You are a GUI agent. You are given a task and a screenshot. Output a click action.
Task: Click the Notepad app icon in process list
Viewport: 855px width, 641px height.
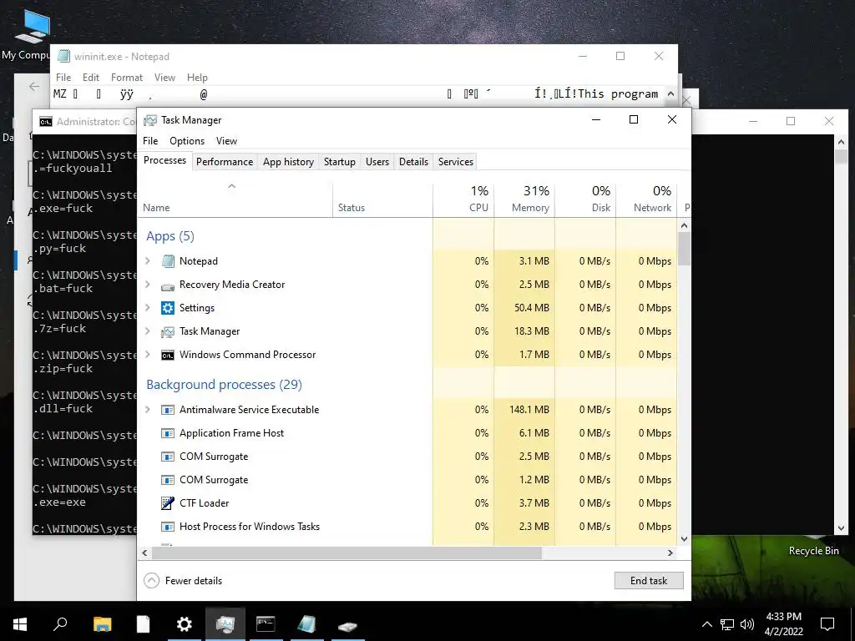click(x=168, y=261)
